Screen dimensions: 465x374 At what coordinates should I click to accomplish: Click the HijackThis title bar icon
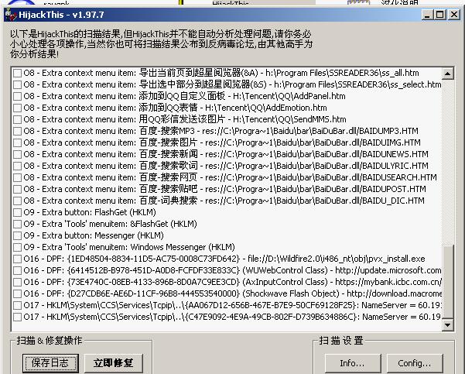[11, 15]
